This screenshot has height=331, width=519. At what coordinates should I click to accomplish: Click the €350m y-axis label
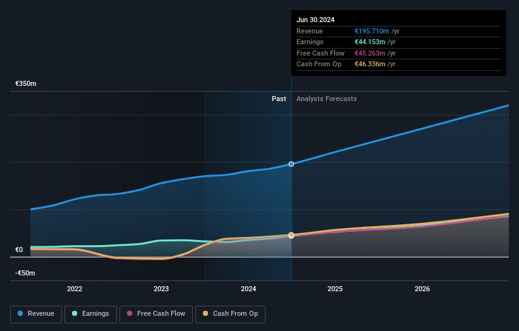(x=26, y=83)
